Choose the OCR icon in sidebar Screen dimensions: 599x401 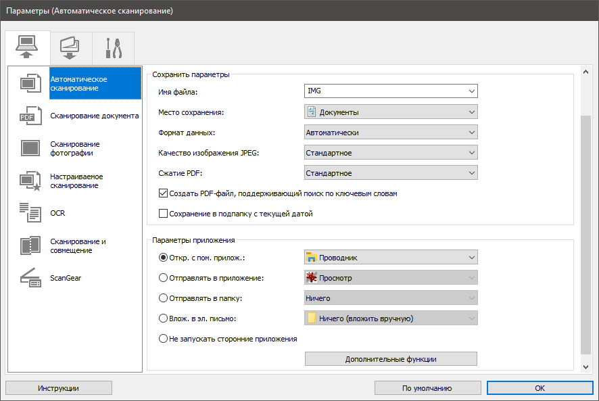(x=30, y=213)
